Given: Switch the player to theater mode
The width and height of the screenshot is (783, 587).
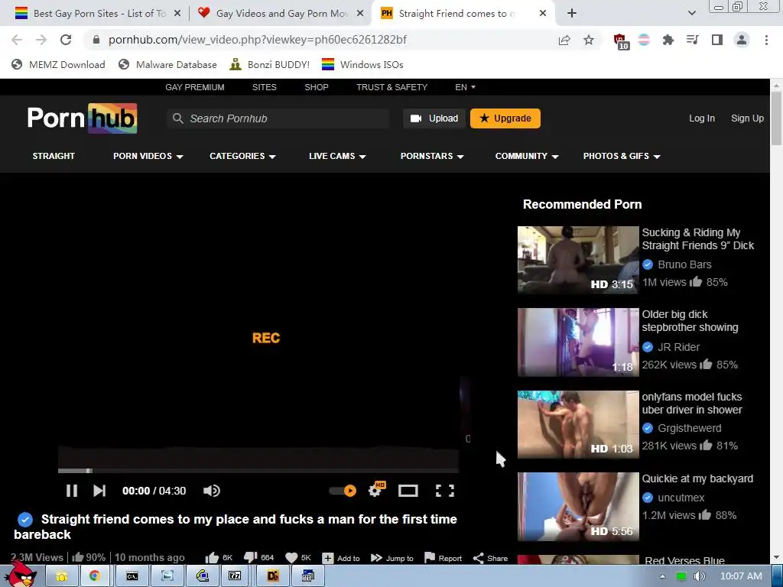Looking at the screenshot, I should tap(408, 491).
